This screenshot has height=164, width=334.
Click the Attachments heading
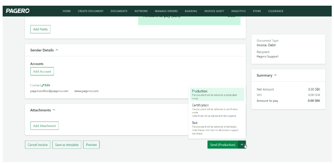click(x=41, y=110)
